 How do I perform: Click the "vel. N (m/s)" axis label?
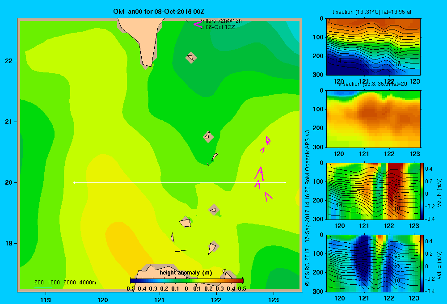(439, 193)
